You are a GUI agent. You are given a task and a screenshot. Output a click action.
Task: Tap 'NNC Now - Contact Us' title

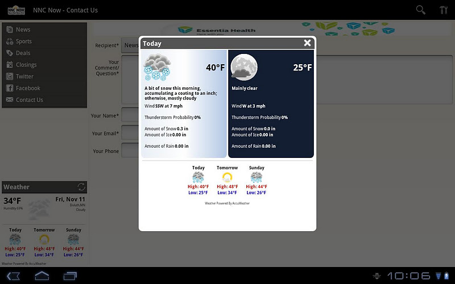(x=65, y=10)
